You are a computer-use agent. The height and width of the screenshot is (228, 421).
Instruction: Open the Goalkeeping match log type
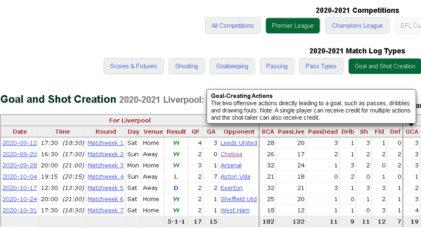(x=232, y=66)
